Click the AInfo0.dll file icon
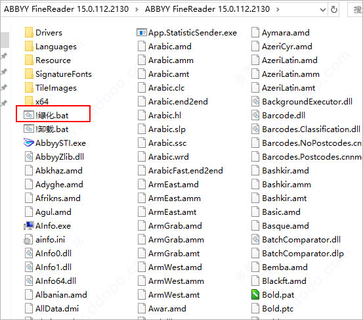The width and height of the screenshot is (363, 320). (x=29, y=253)
